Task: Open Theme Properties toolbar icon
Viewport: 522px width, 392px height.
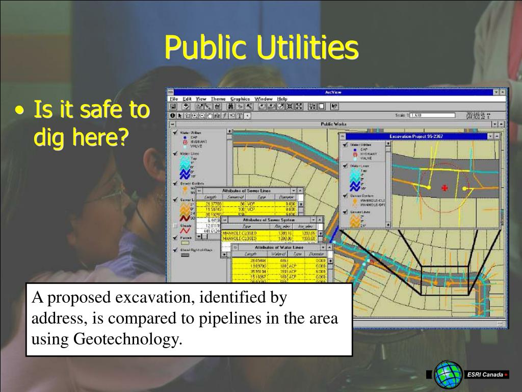Action: [x=199, y=106]
